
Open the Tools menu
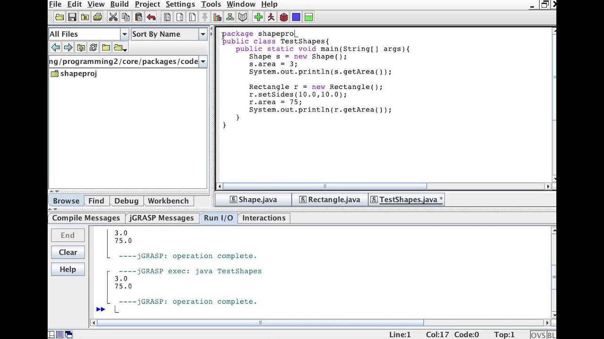tap(211, 4)
